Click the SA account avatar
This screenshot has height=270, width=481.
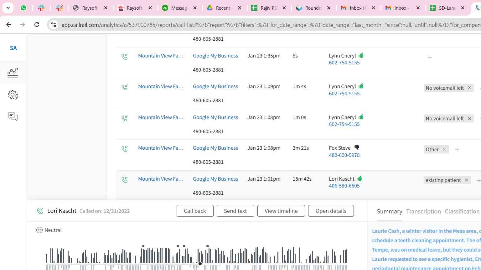point(13,48)
